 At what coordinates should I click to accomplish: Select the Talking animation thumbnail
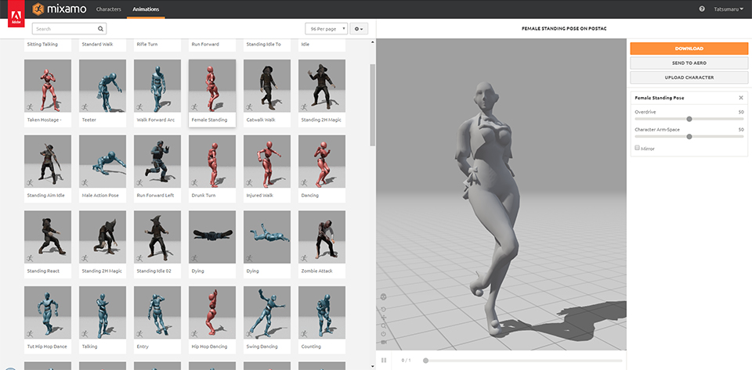pyautogui.click(x=103, y=313)
